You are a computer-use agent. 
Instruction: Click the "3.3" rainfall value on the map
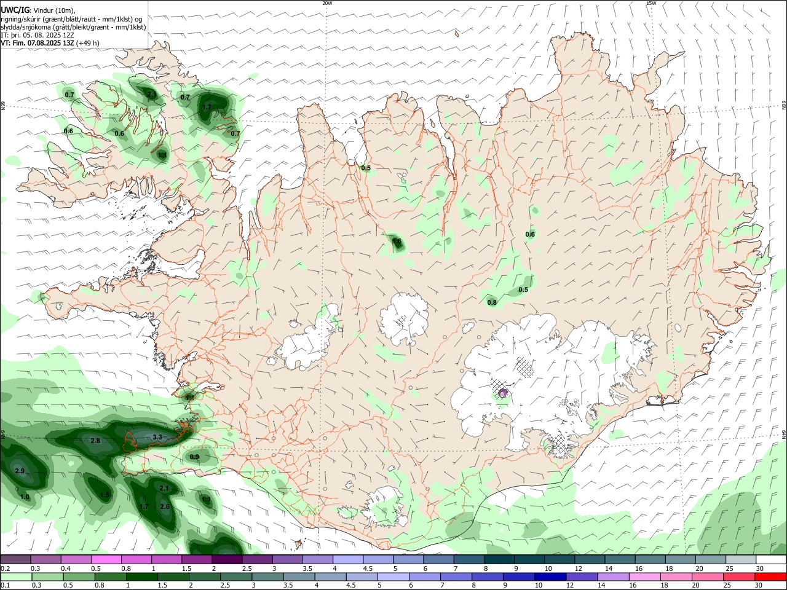(157, 437)
